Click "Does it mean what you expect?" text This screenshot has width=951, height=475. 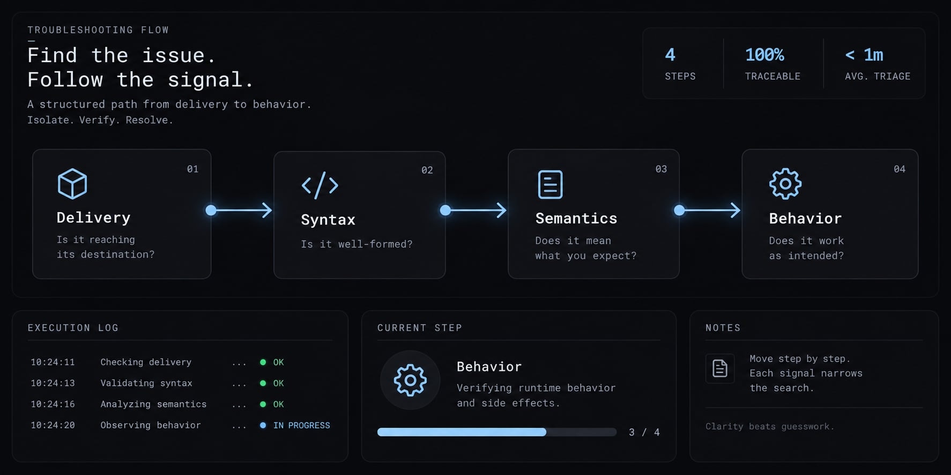(x=586, y=248)
